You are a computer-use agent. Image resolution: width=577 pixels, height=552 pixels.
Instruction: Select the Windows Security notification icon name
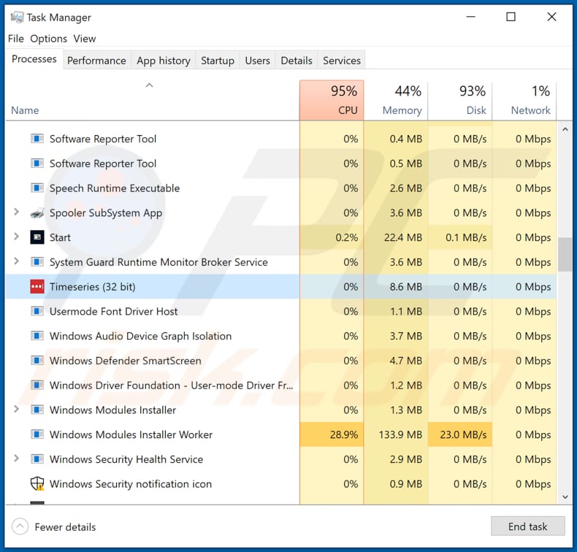pos(131,483)
